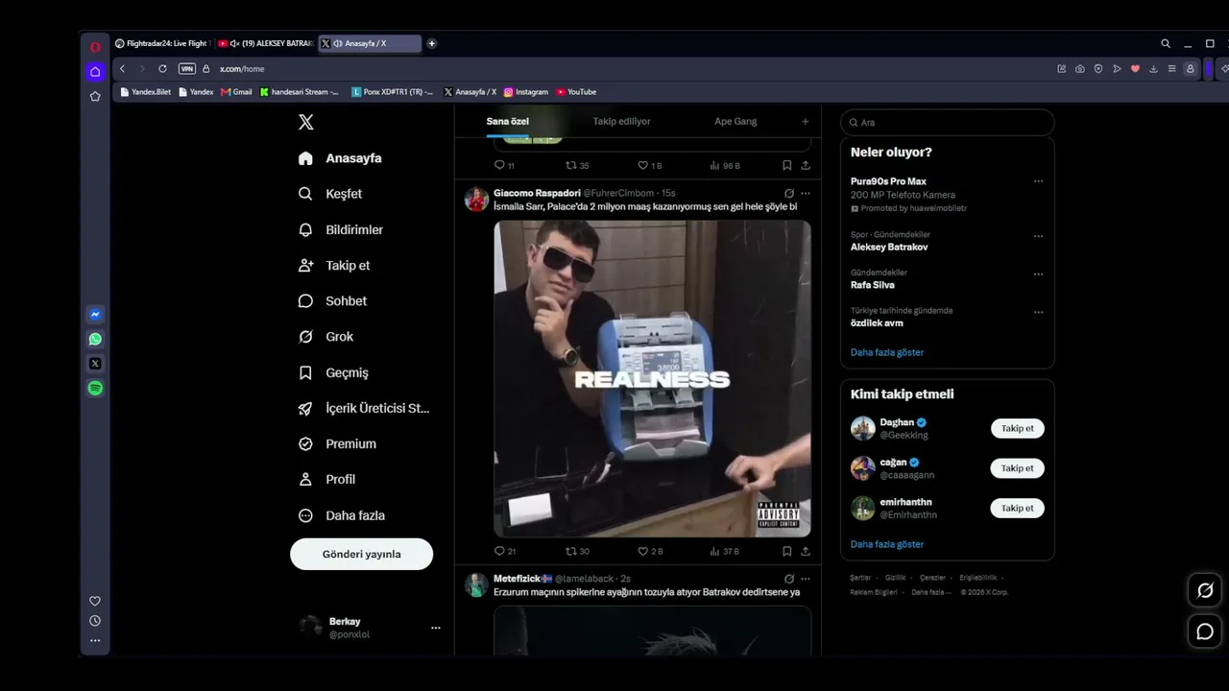Click the heart icon in the address bar
This screenshot has width=1229, height=691.
(1135, 69)
